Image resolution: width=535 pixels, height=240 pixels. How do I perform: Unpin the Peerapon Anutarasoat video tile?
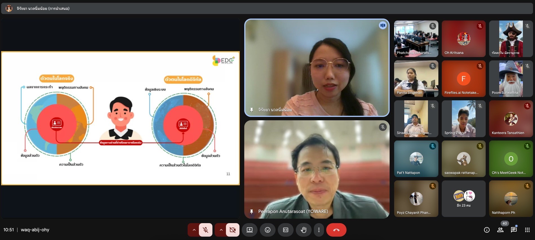coord(252,212)
